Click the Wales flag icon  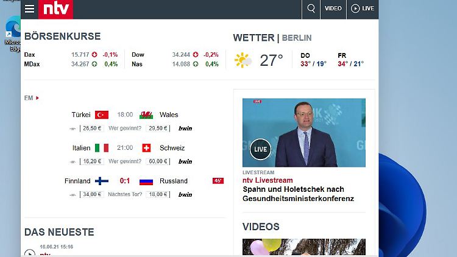coord(146,114)
